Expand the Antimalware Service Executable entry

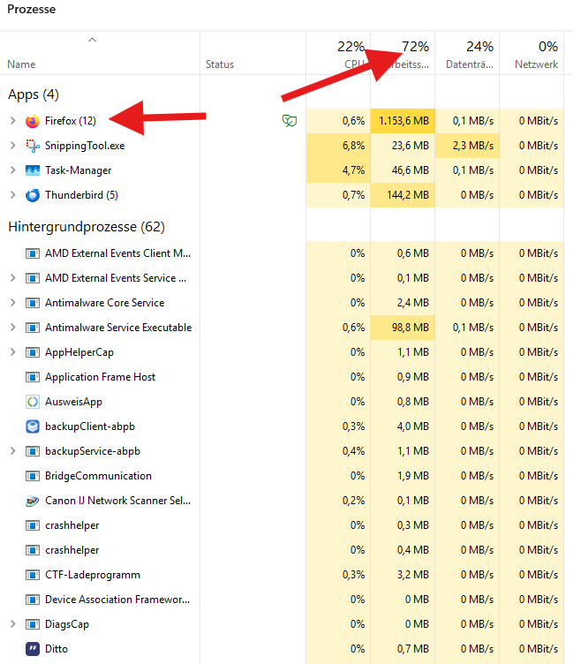click(12, 327)
